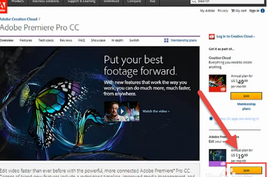This screenshot has width=268, height=177.
Task: Open the Company menu
Action: (x=134, y=2)
